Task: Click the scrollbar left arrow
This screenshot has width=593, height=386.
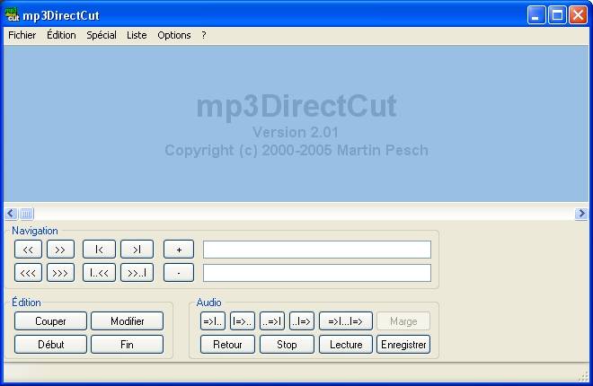Action: 11,214
